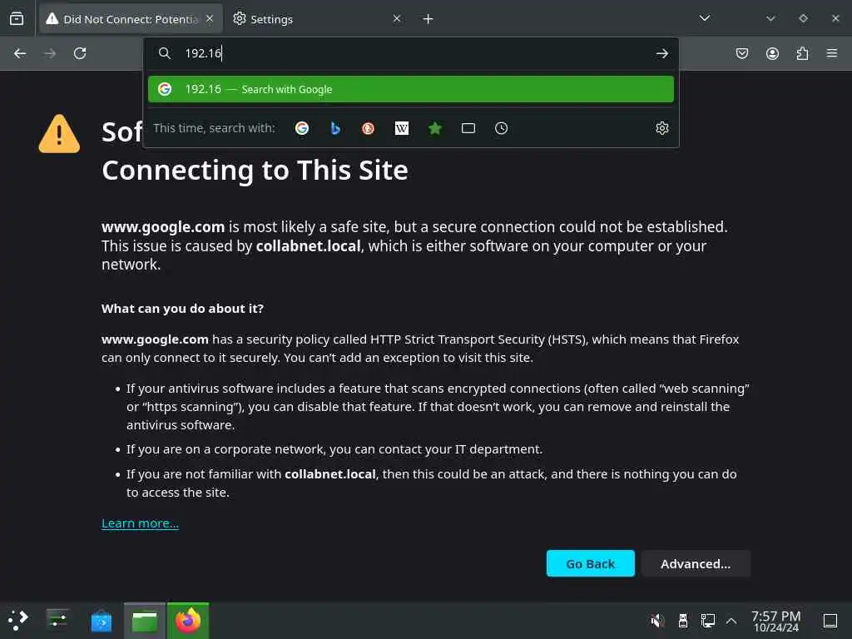
Task: Close the Did Not Connect tab
Action: point(210,19)
